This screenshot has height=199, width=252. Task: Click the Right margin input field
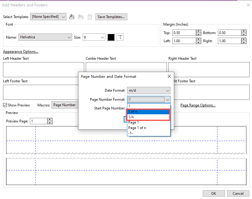[x=230, y=41]
